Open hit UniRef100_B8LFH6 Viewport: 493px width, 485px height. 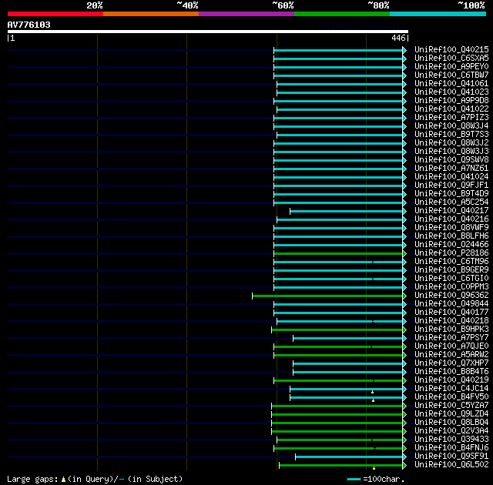(451, 236)
